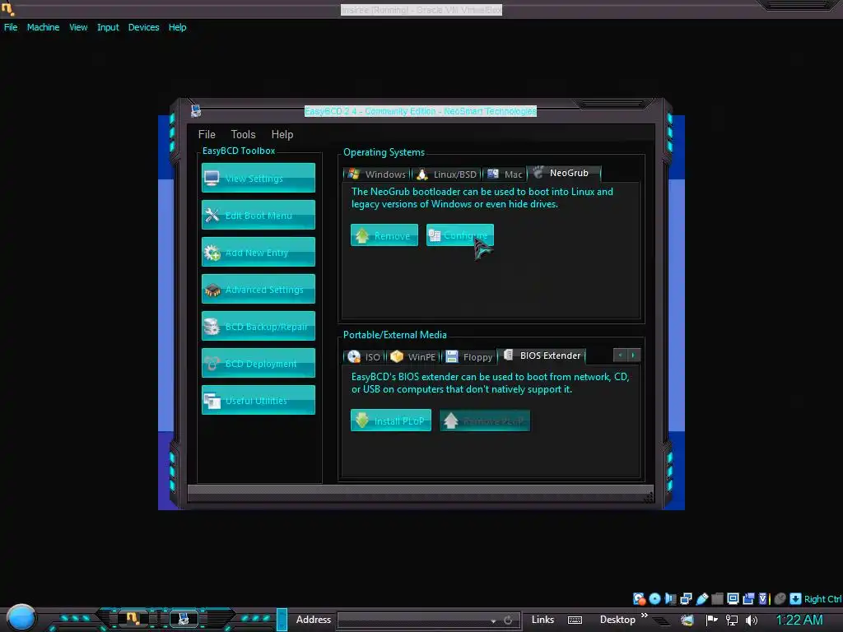Remove the NeoGrub bootloader
This screenshot has width=843, height=632.
coord(384,235)
